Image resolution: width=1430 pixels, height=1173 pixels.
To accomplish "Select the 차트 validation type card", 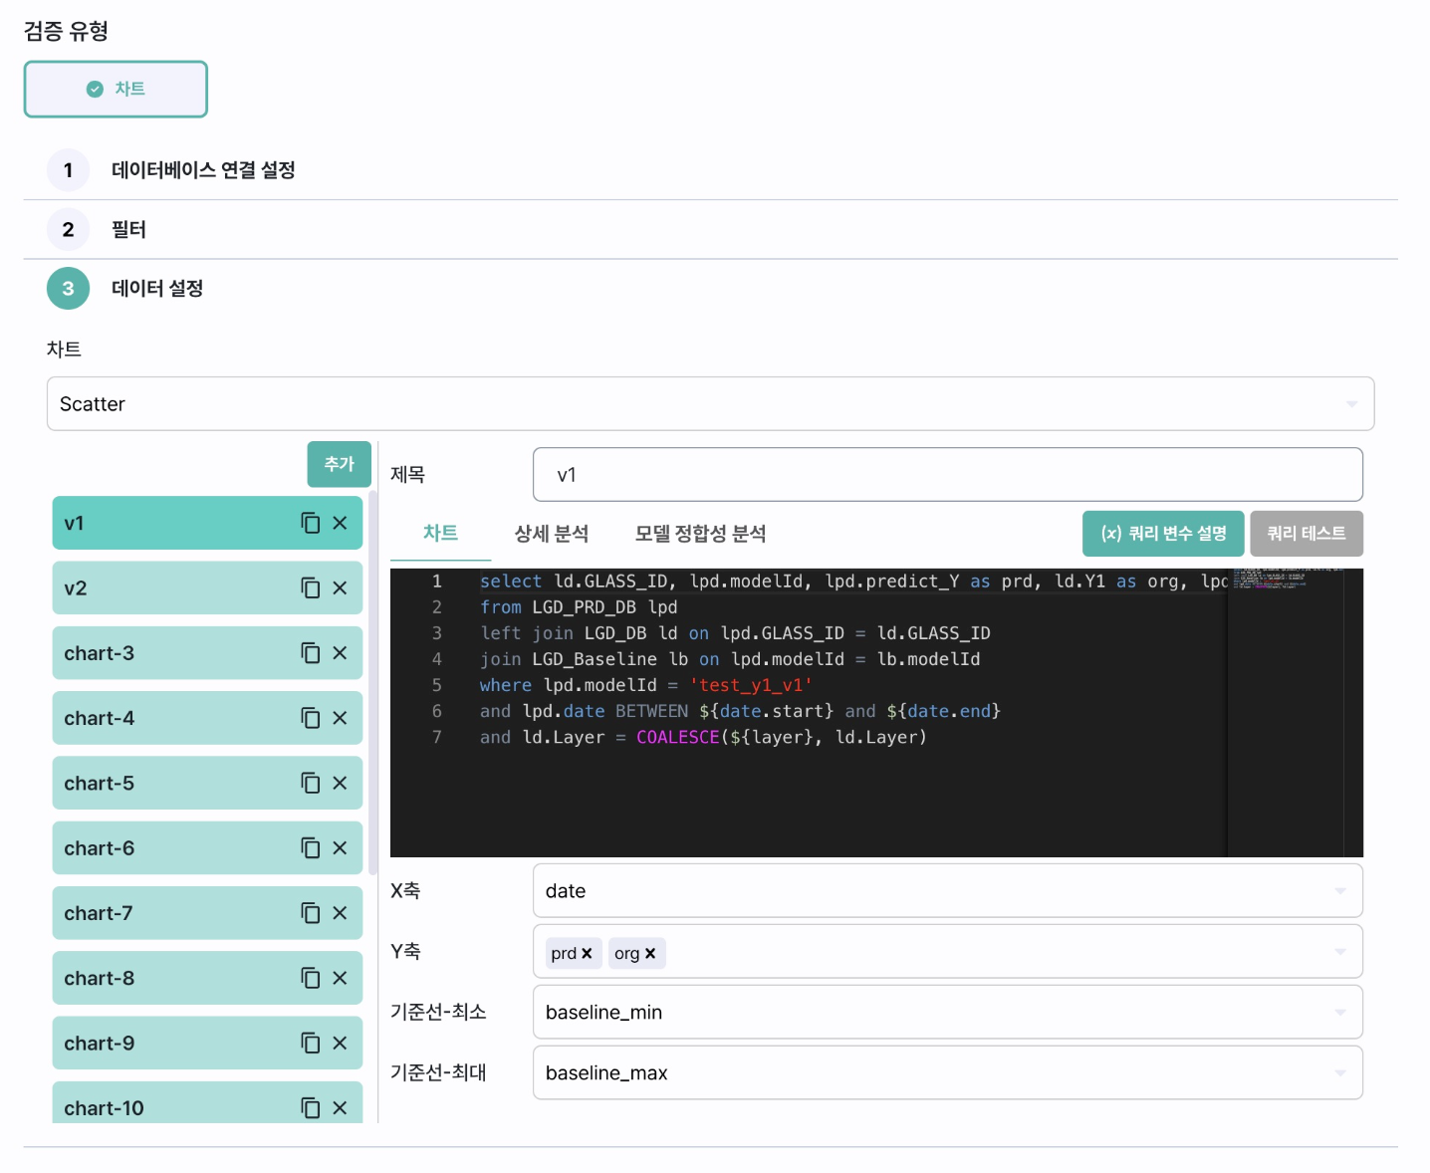I will [116, 89].
